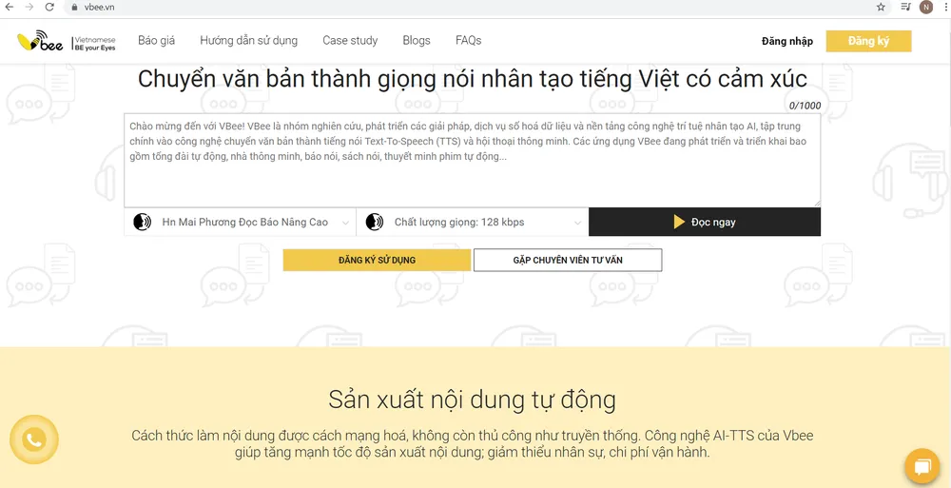Expand the Hn Mai Phương voice dropdown
The width and height of the screenshot is (951, 488).
[241, 223]
